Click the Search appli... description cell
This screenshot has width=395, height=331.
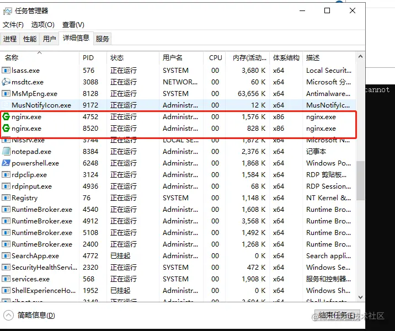[328, 255]
